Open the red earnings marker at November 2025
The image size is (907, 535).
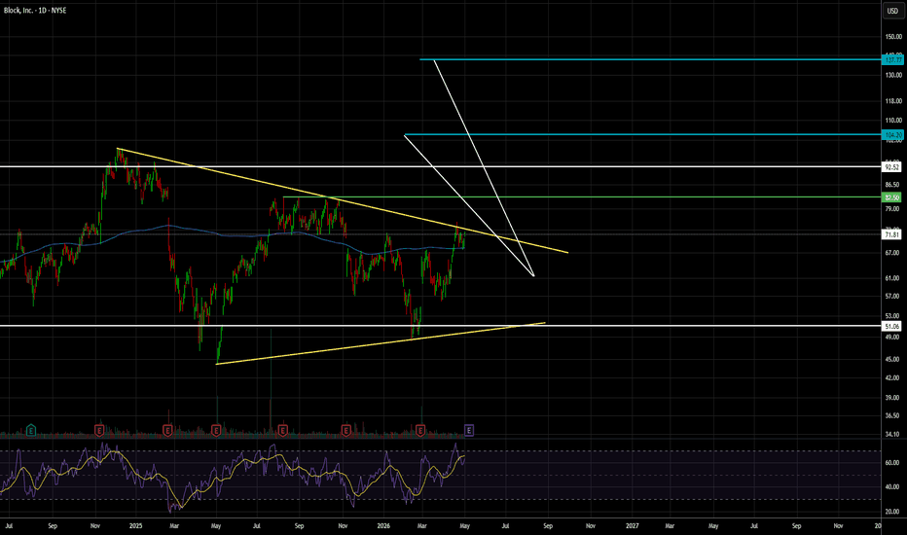coord(345,430)
